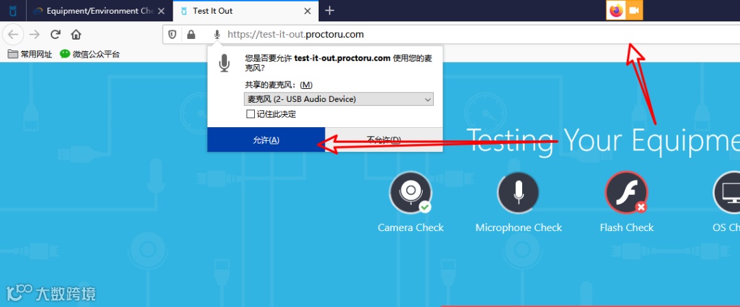Open the pinned ProctorU owl tab

coord(13,11)
